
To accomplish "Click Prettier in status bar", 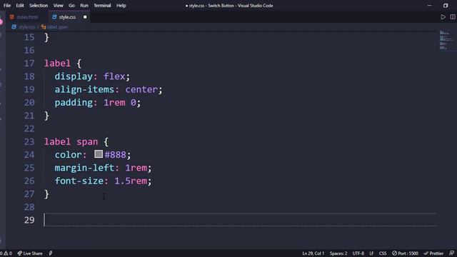I will point(433,253).
